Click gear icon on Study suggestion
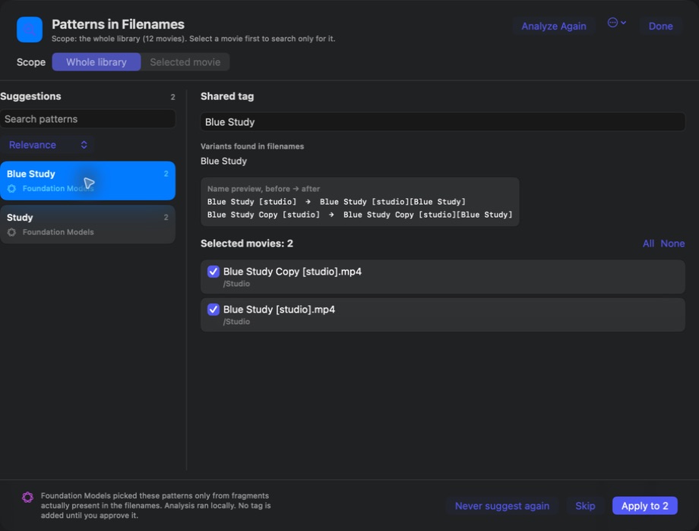 pos(11,232)
